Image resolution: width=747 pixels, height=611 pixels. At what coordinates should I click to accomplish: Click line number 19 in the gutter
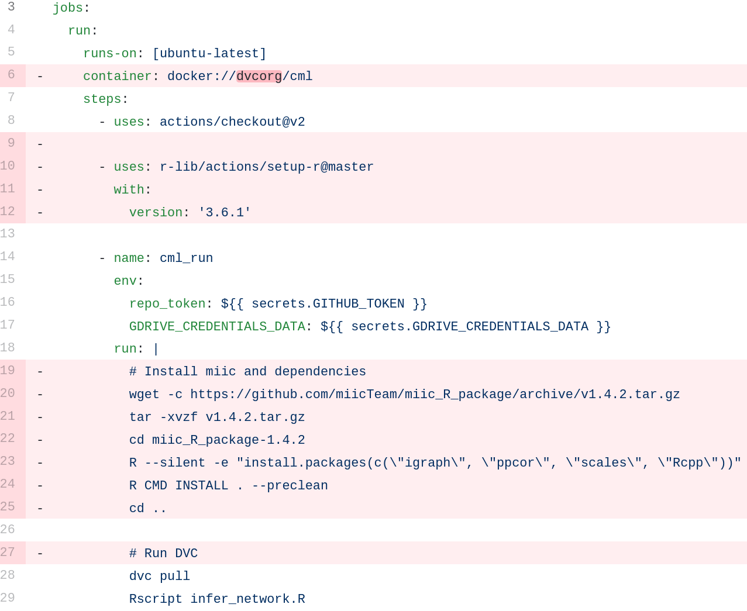point(8,371)
